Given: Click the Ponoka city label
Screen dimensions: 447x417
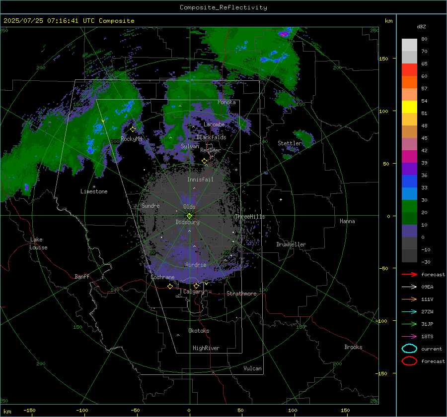Looking at the screenshot, I should coord(226,102).
